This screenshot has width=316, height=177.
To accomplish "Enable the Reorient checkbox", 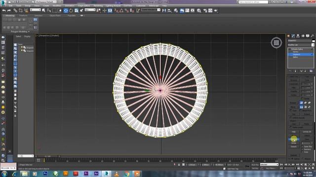I will pos(303,149).
